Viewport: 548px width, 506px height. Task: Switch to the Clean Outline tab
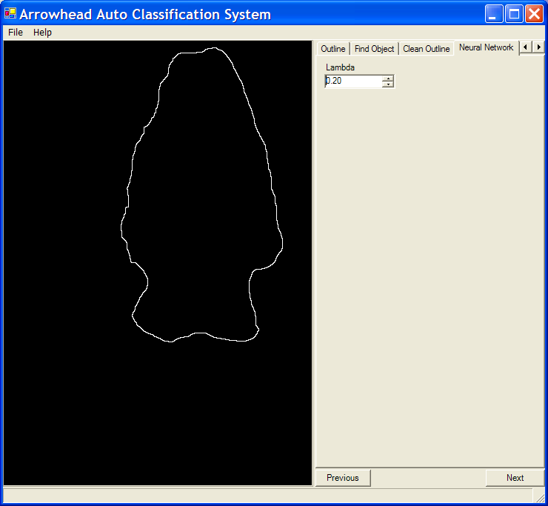[x=426, y=49]
